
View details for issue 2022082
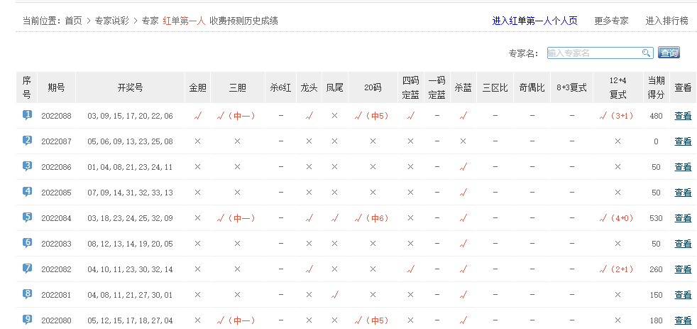point(682,269)
